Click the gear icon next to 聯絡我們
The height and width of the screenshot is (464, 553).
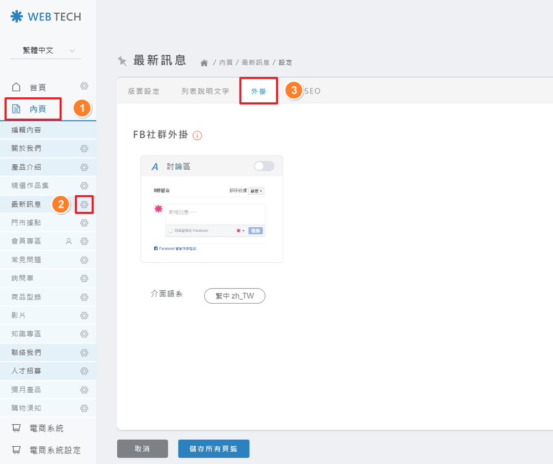84,352
